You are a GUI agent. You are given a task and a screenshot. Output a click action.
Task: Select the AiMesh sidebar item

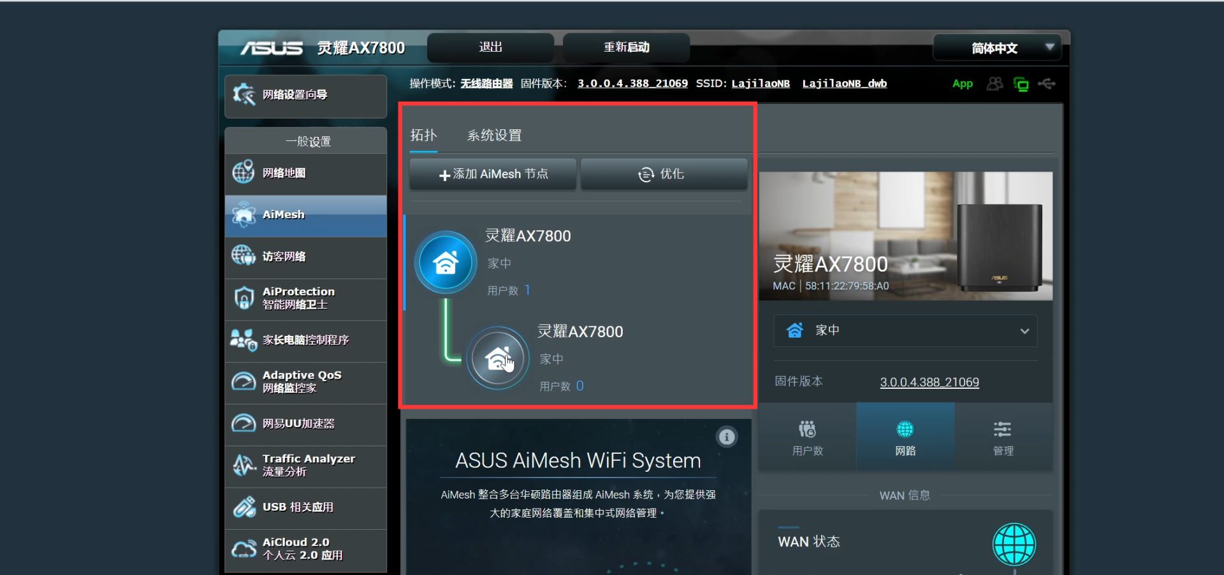pyautogui.click(x=305, y=215)
